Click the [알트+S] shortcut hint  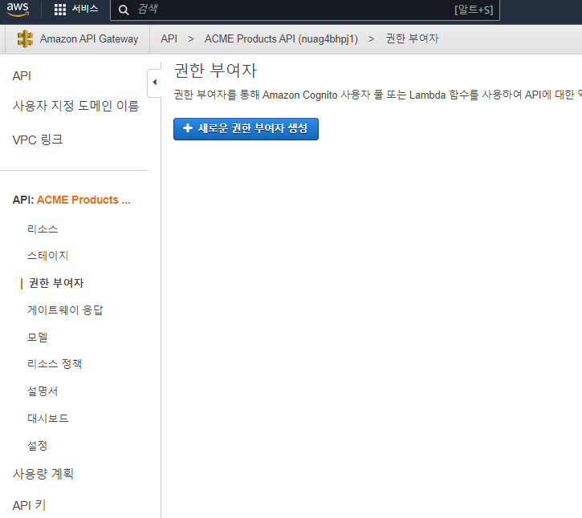point(474,10)
